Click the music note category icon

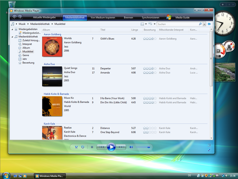(13, 24)
